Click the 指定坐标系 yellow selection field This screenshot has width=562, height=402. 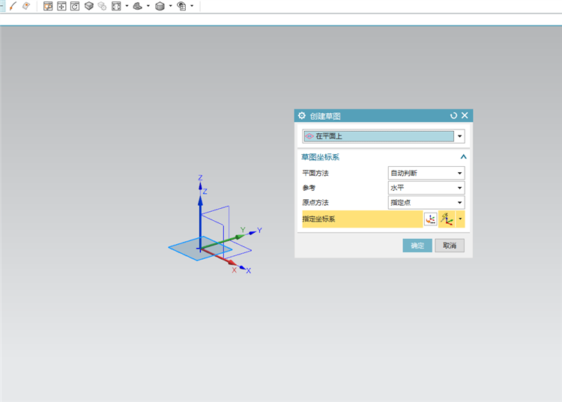(362, 219)
